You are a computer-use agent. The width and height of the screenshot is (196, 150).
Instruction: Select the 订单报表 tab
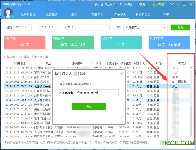tap(120, 15)
